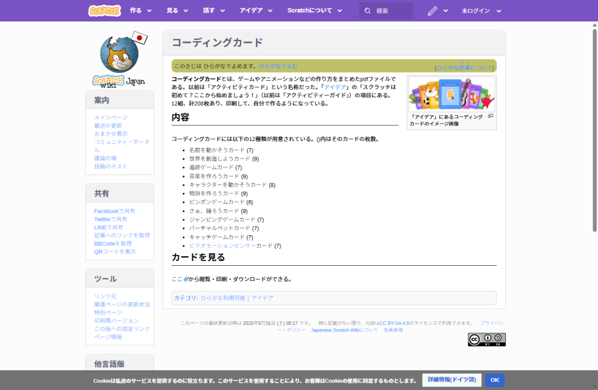The image size is (598, 390).
Task: Expand the 見る menu
Action: click(178, 11)
